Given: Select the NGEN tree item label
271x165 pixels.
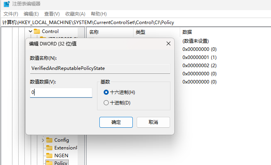Looking at the screenshot, I should tap(61, 156).
